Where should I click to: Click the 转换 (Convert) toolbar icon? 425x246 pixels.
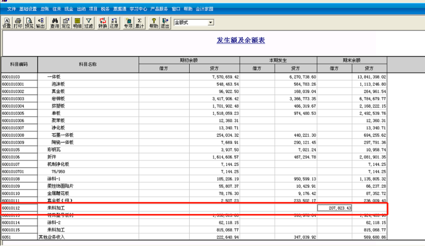pos(103,23)
